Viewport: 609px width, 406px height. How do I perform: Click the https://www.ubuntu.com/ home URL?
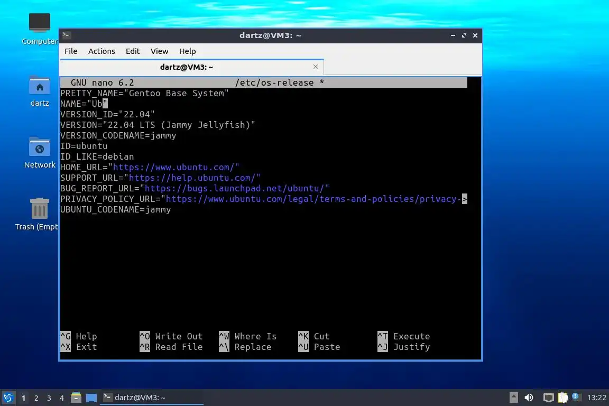coord(173,167)
